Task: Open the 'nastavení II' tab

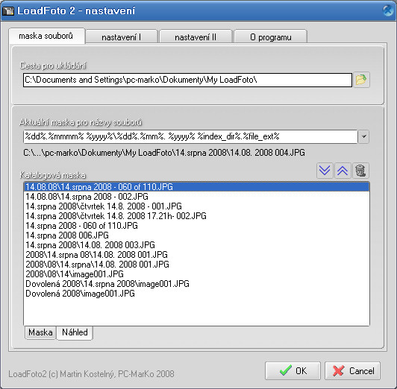Action: click(x=196, y=37)
